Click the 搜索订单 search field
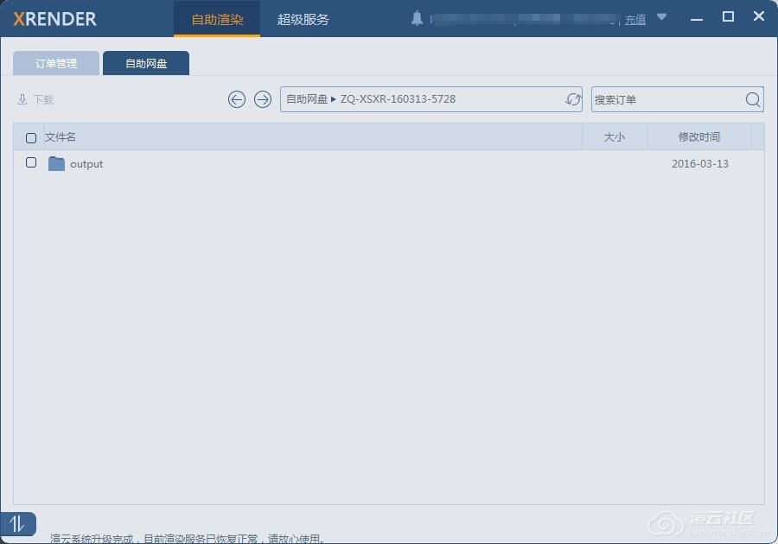778x544 pixels. click(666, 99)
